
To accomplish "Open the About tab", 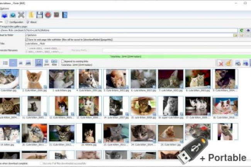I will (x=32, y=22).
